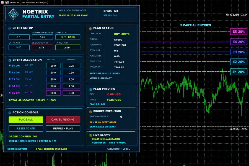Edit E1 percent field 20.0
The image size is (249, 166).
pyautogui.click(x=53, y=66)
